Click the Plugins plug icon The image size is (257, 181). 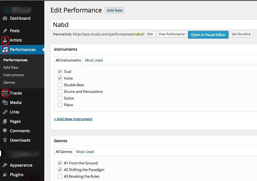pos(5,175)
